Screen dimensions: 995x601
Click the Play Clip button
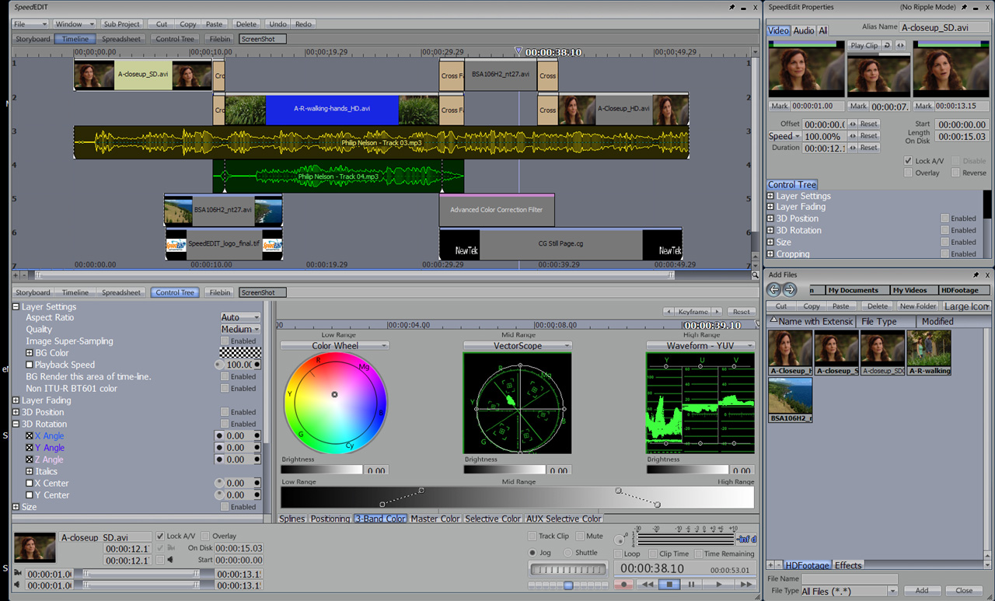coord(864,46)
